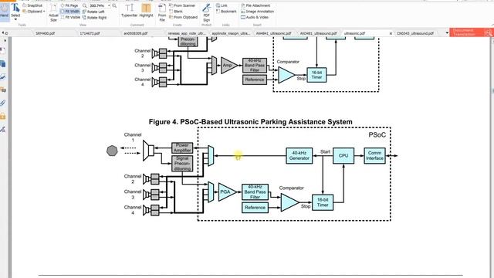
Task: Insert Audio & Video
Action: (255, 17)
